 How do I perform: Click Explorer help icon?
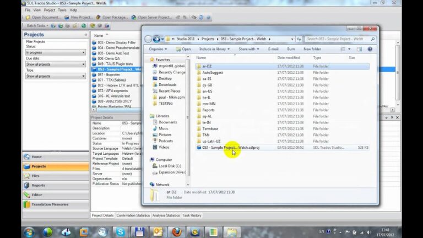tap(370, 49)
